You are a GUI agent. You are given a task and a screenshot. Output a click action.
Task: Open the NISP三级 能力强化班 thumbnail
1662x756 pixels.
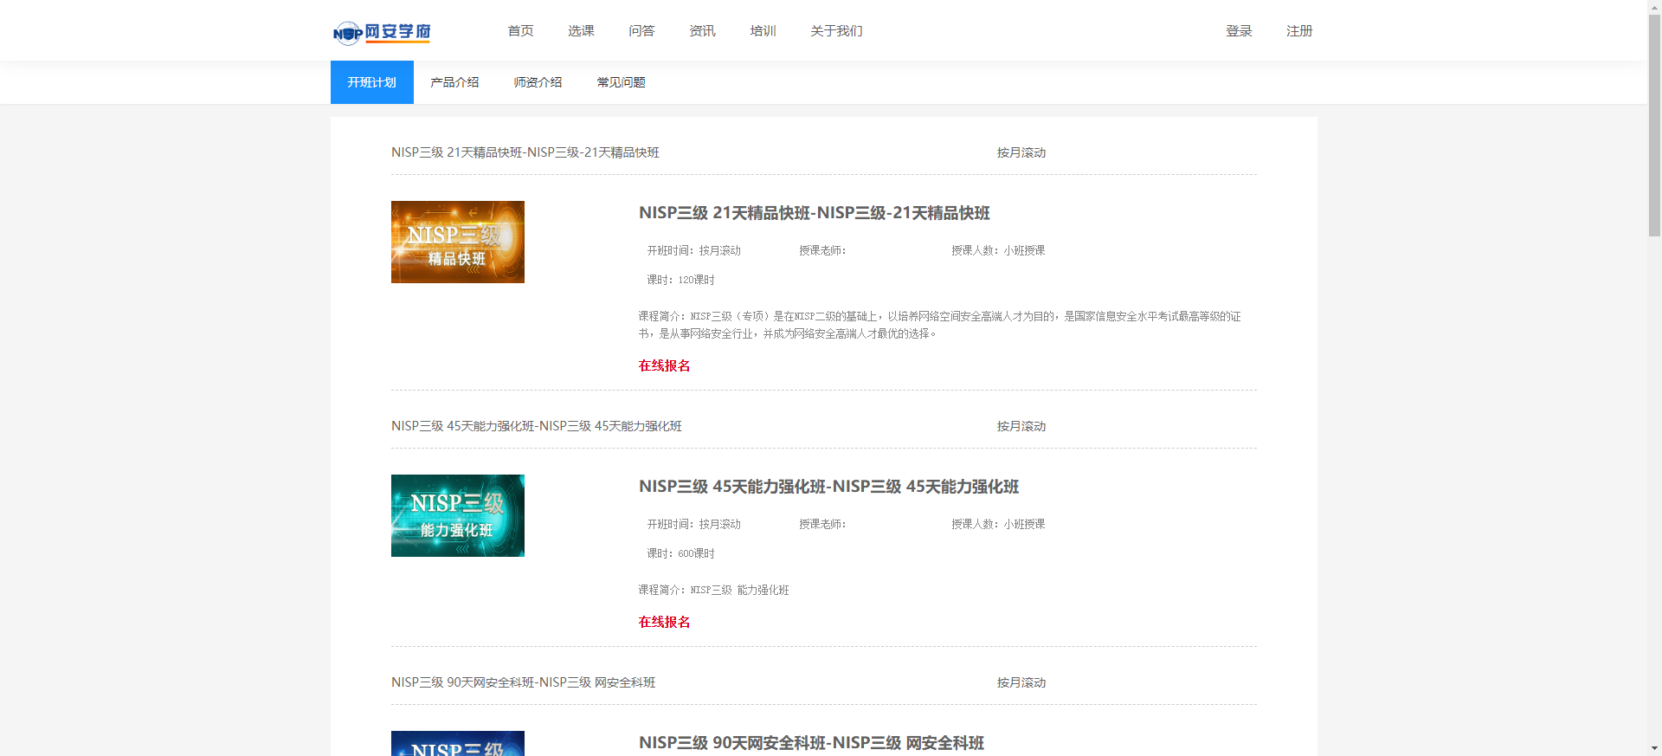tap(458, 515)
